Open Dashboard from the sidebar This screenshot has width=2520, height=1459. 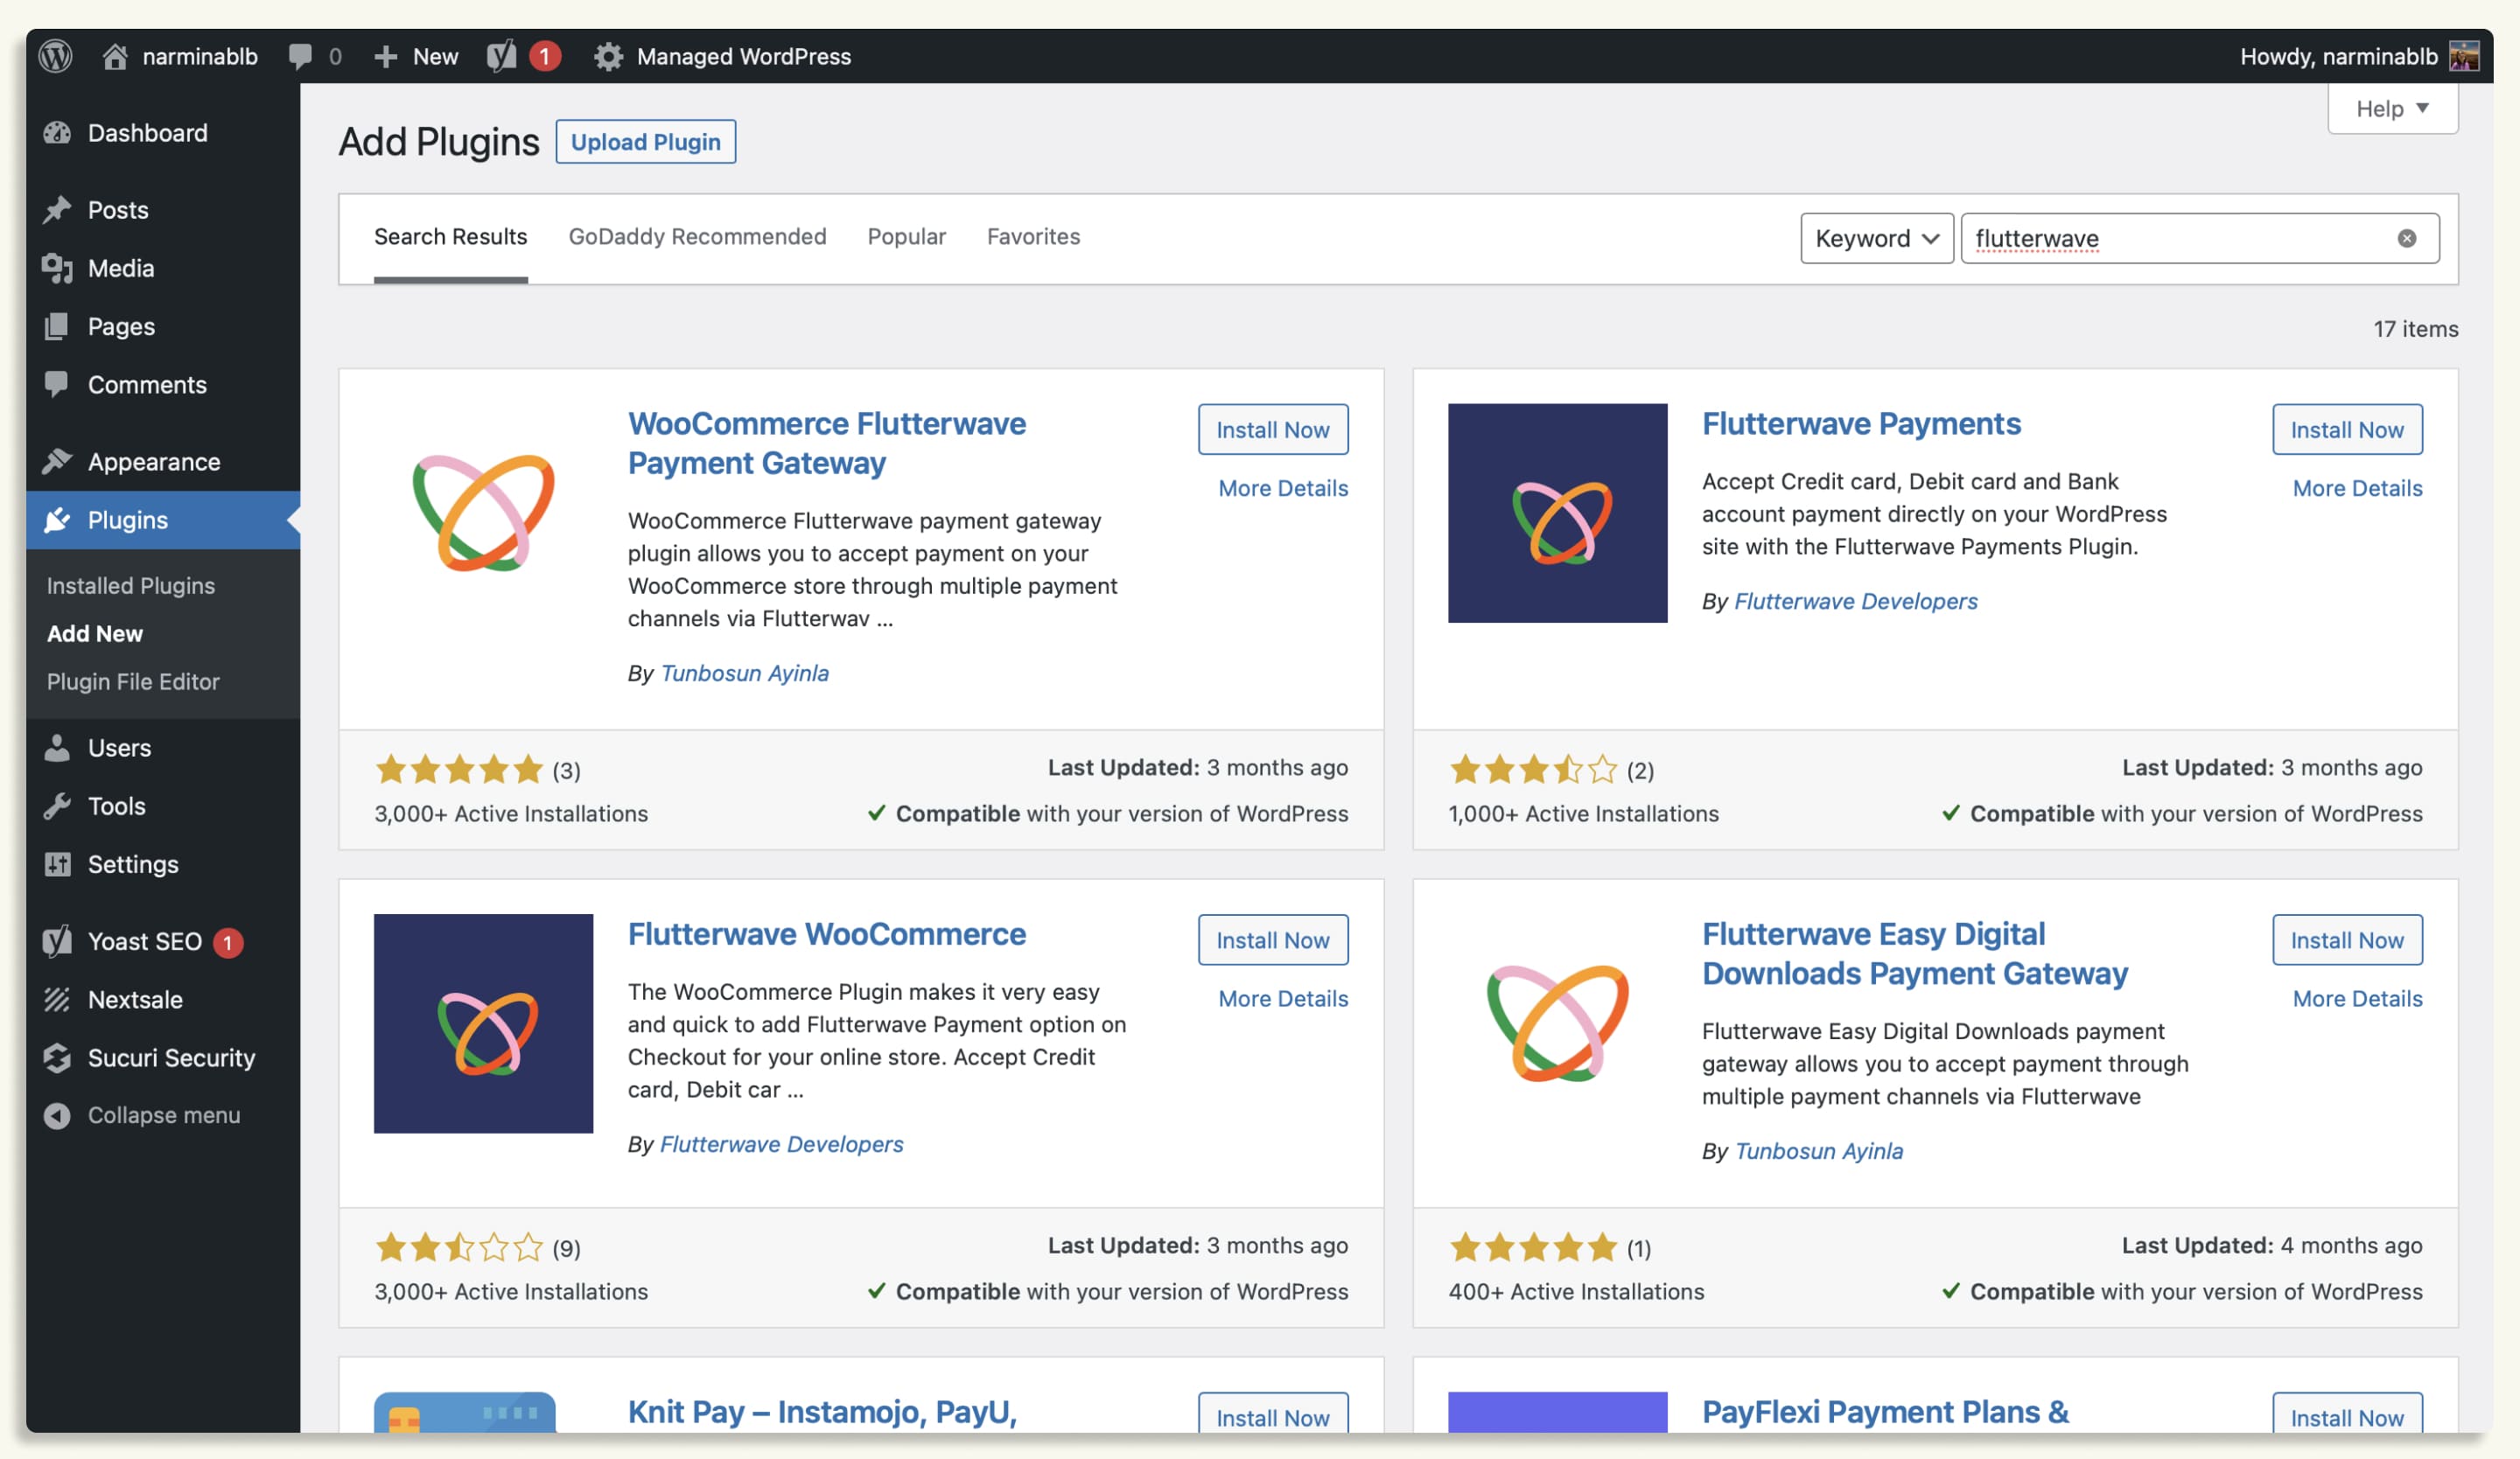(147, 133)
